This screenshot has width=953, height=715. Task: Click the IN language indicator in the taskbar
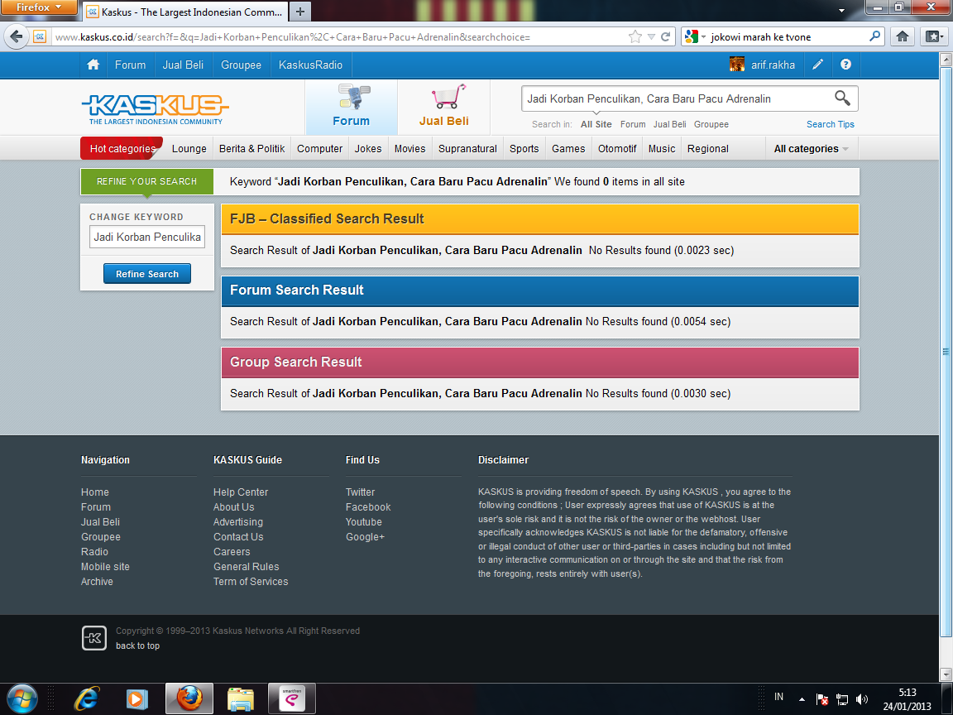(778, 697)
